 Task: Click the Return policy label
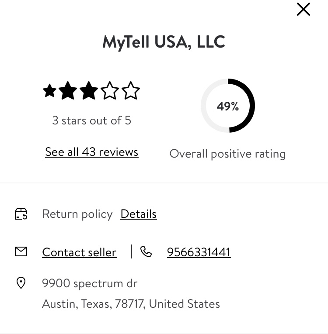[77, 214]
